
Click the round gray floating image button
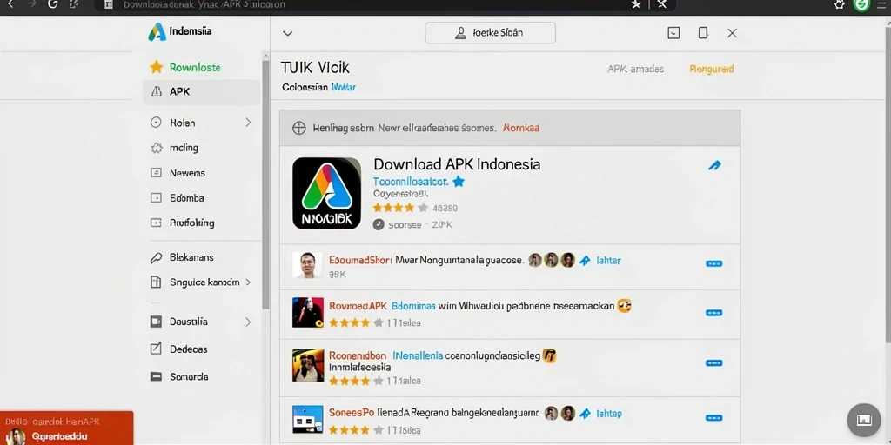[864, 420]
